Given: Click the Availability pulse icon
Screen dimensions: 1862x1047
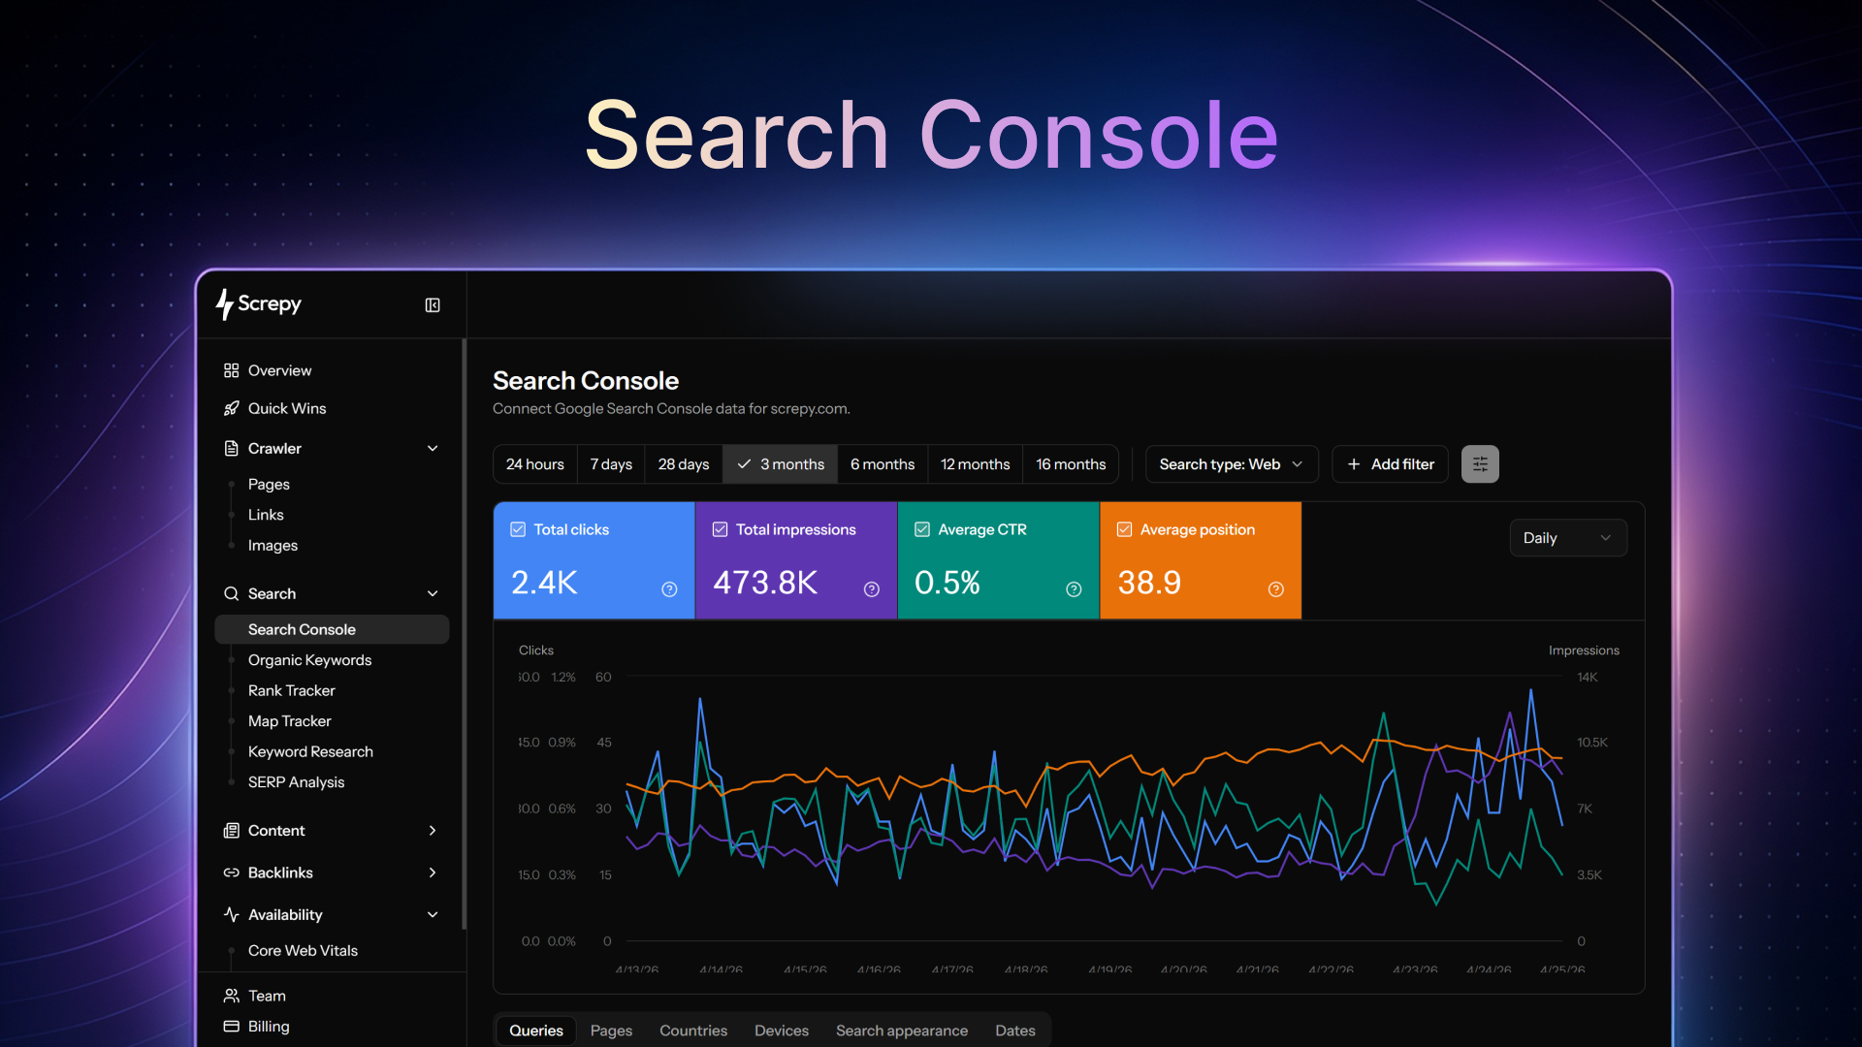Looking at the screenshot, I should [x=231, y=914].
